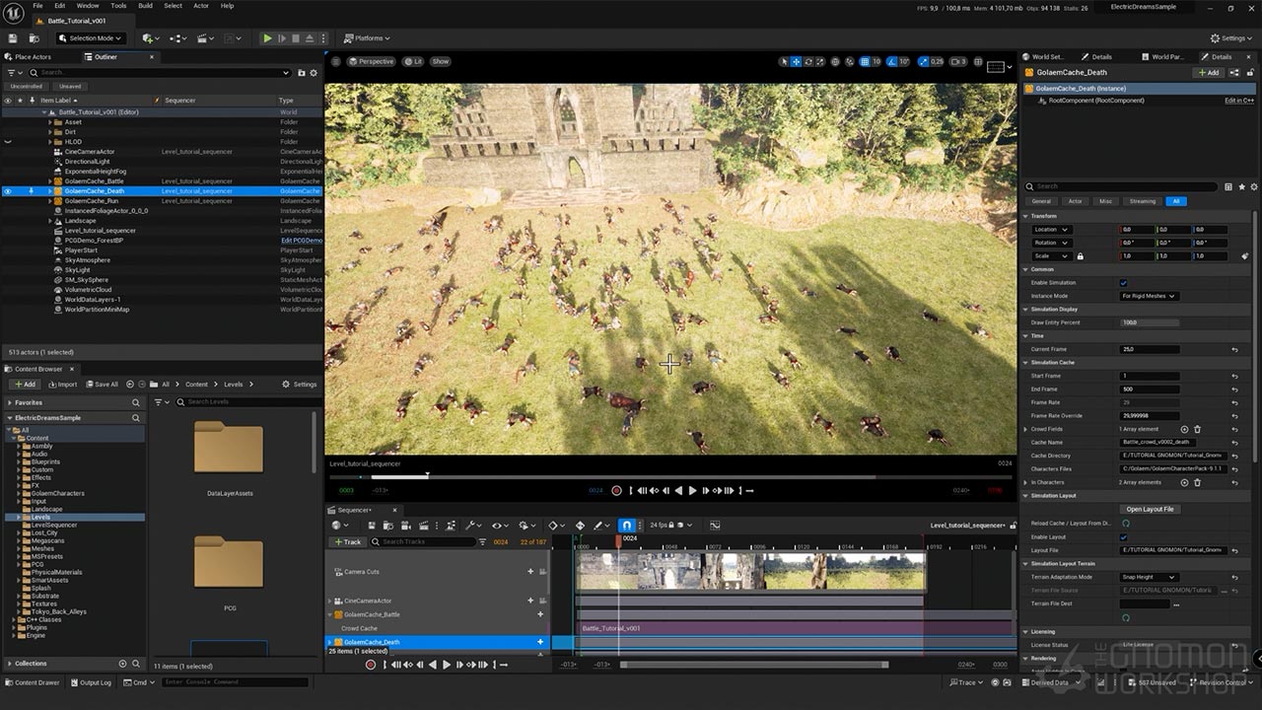Viewport: 1262px width, 710px height.
Task: Open the Instance Mode dropdown
Action: point(1149,296)
